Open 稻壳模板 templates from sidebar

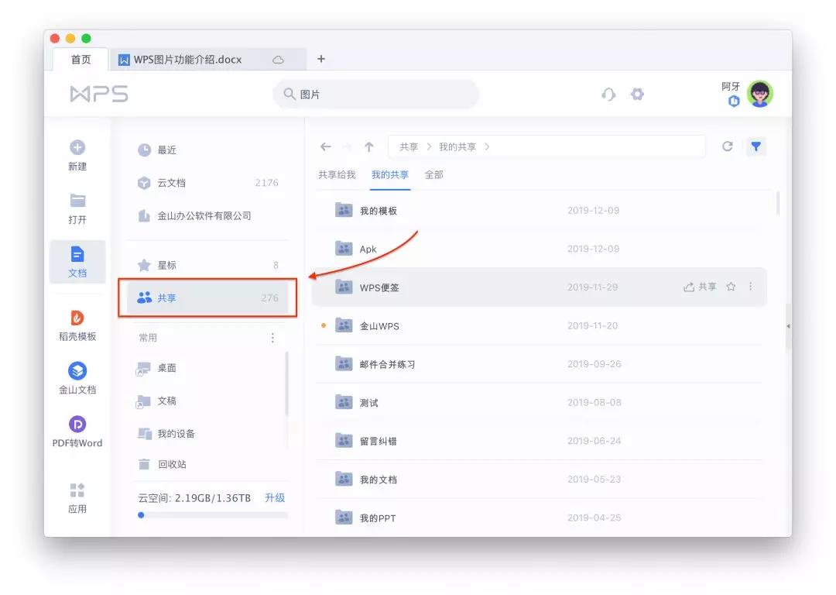coord(77,325)
